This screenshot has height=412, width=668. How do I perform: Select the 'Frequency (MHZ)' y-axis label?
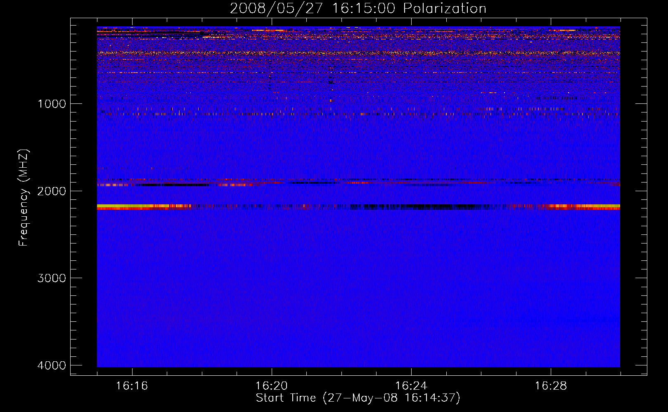(x=24, y=198)
